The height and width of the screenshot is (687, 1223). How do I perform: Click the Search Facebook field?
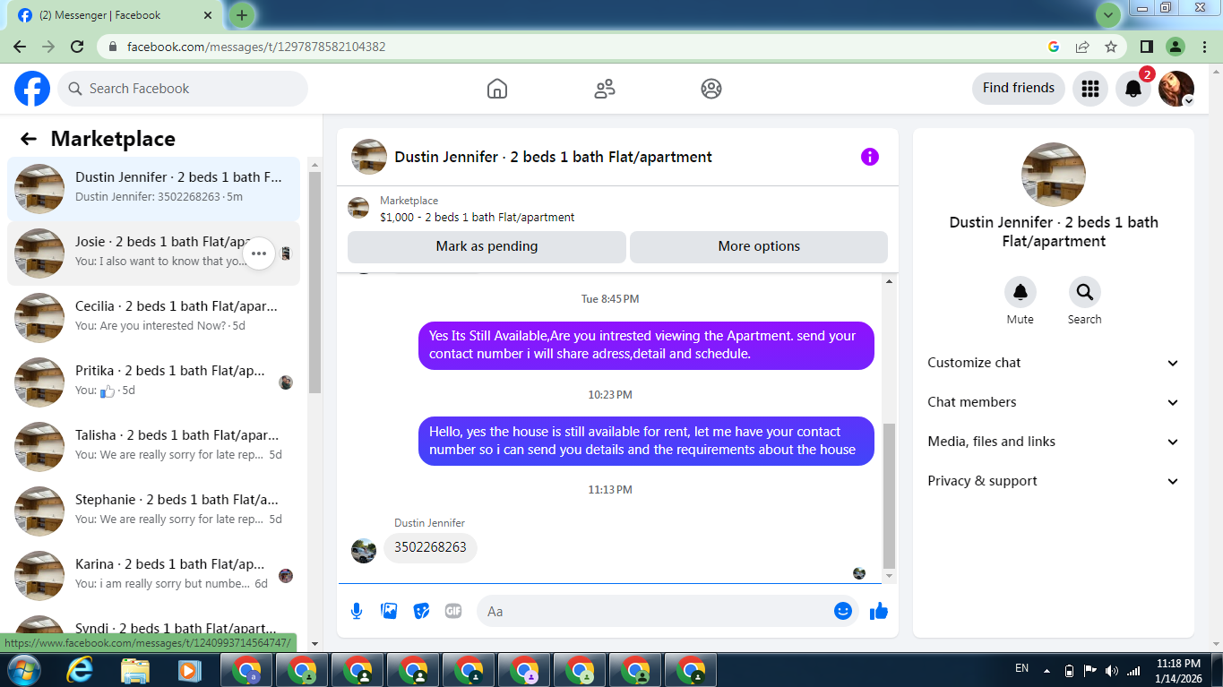coord(183,89)
